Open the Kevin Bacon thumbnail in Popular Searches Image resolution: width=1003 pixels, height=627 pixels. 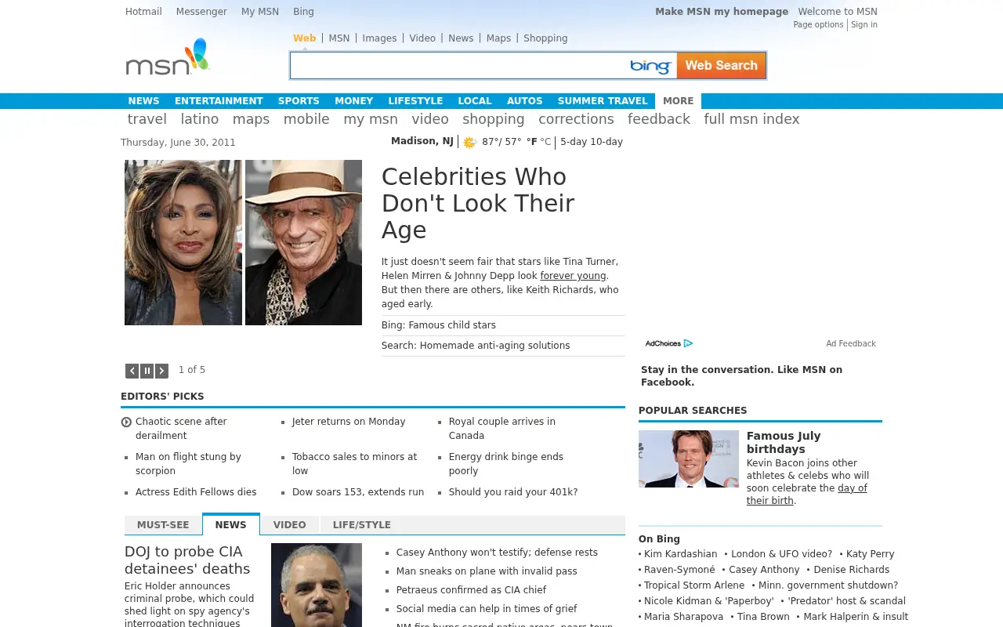click(x=689, y=458)
